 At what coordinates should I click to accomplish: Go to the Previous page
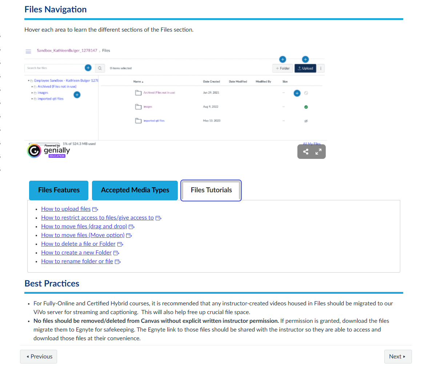(x=39, y=357)
